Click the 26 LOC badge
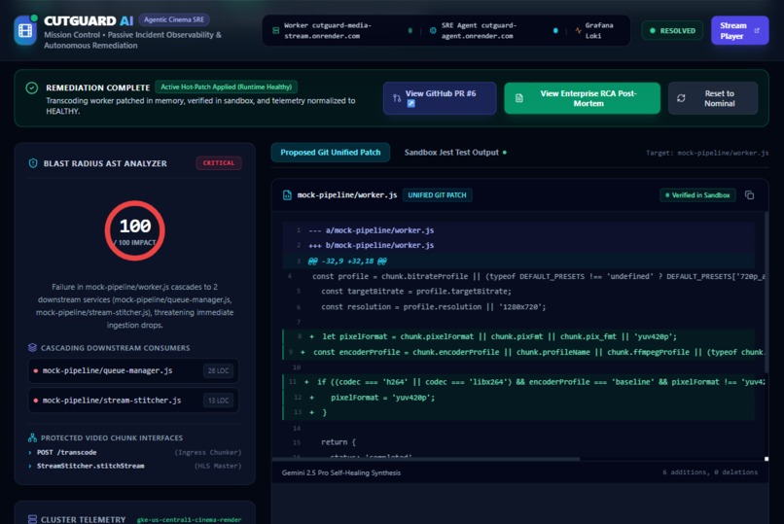Viewport: 784px width, 524px height. (219, 370)
